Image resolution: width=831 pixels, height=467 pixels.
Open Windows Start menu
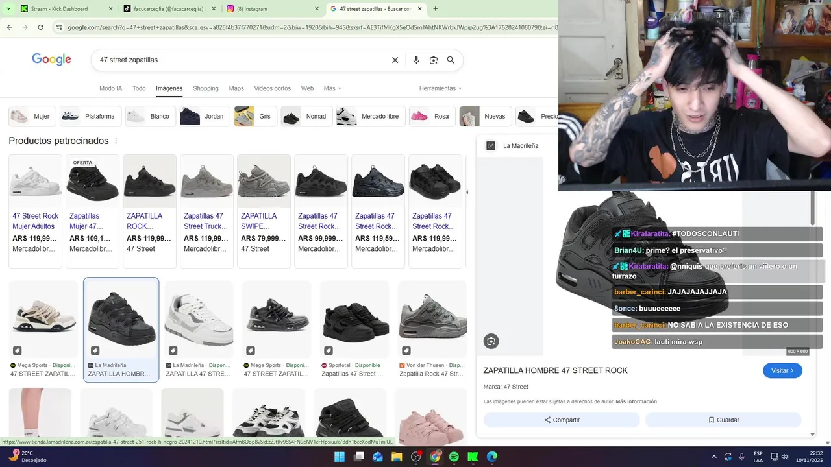point(340,457)
